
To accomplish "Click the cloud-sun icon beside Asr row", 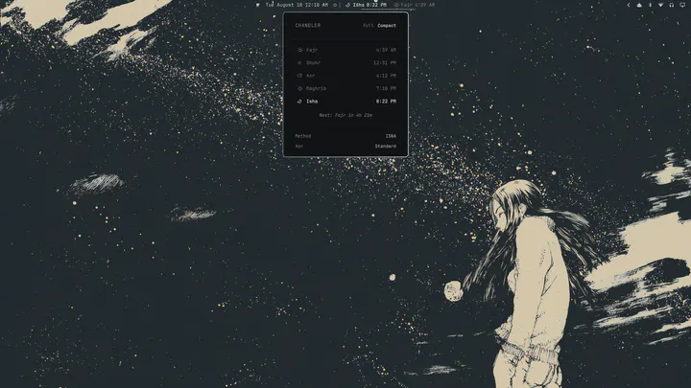I will tap(299, 76).
